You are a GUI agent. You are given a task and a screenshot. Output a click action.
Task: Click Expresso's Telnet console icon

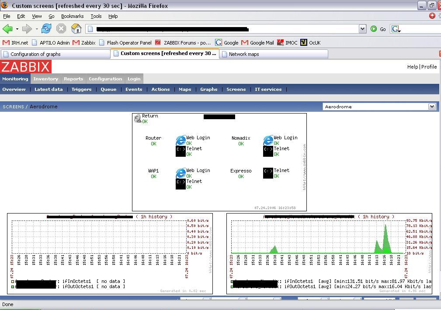coord(268,173)
